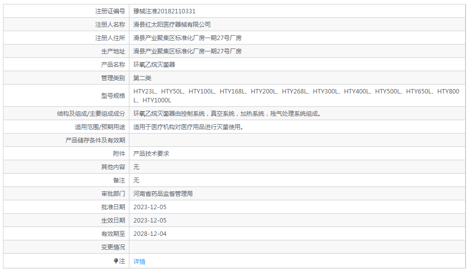Select 2023-12-05 in 生效日期 row
The image size is (471, 272).
[150, 221]
